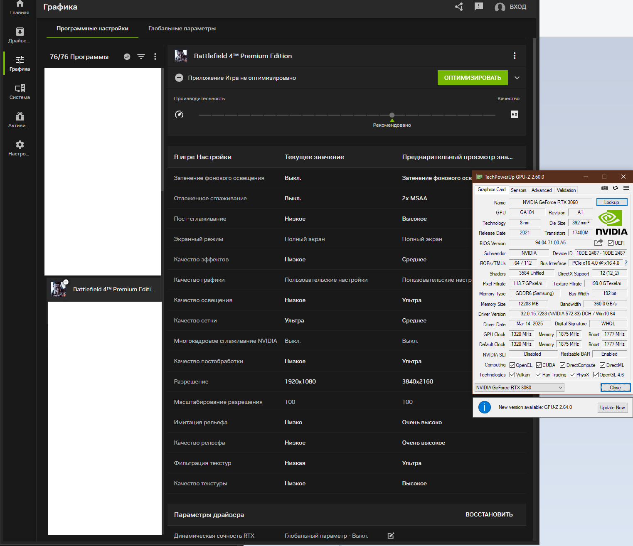Click the ВХОД sign-in link

pyautogui.click(x=518, y=7)
